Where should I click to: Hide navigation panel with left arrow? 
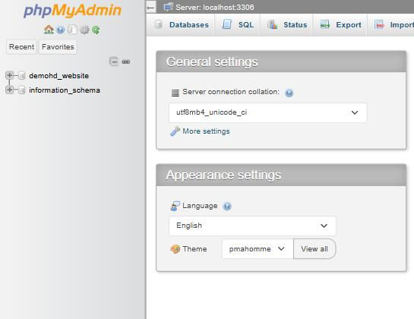pyautogui.click(x=150, y=8)
